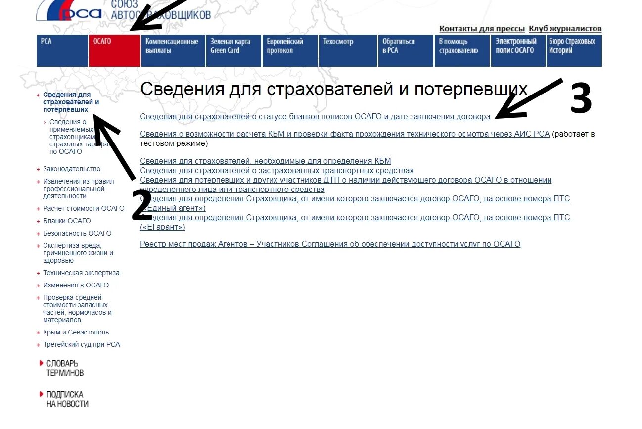Open В помощь страхователю tab
The height and width of the screenshot is (429, 642).
(x=462, y=50)
